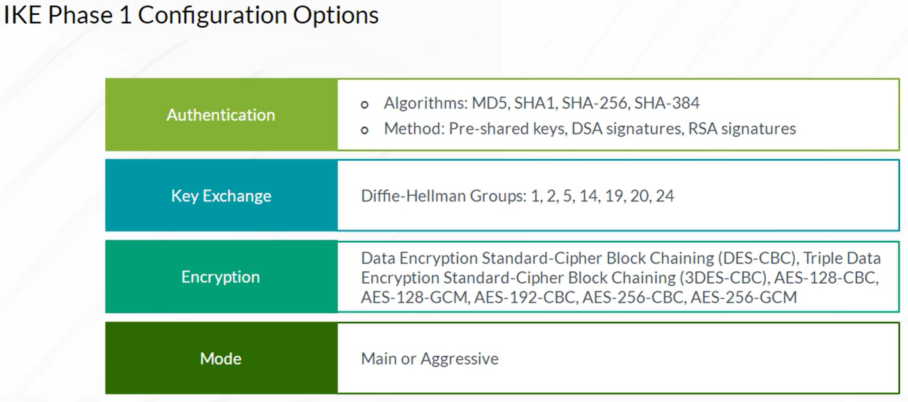Click the Method: Pre-shared keys text line

pyautogui.click(x=590, y=128)
